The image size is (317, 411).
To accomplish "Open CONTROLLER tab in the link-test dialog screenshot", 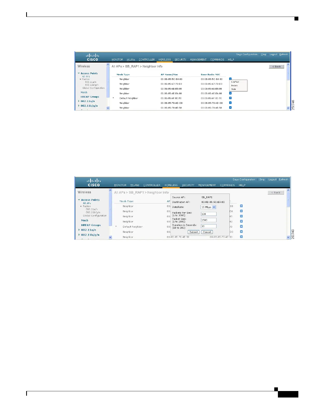I will pos(152,185).
